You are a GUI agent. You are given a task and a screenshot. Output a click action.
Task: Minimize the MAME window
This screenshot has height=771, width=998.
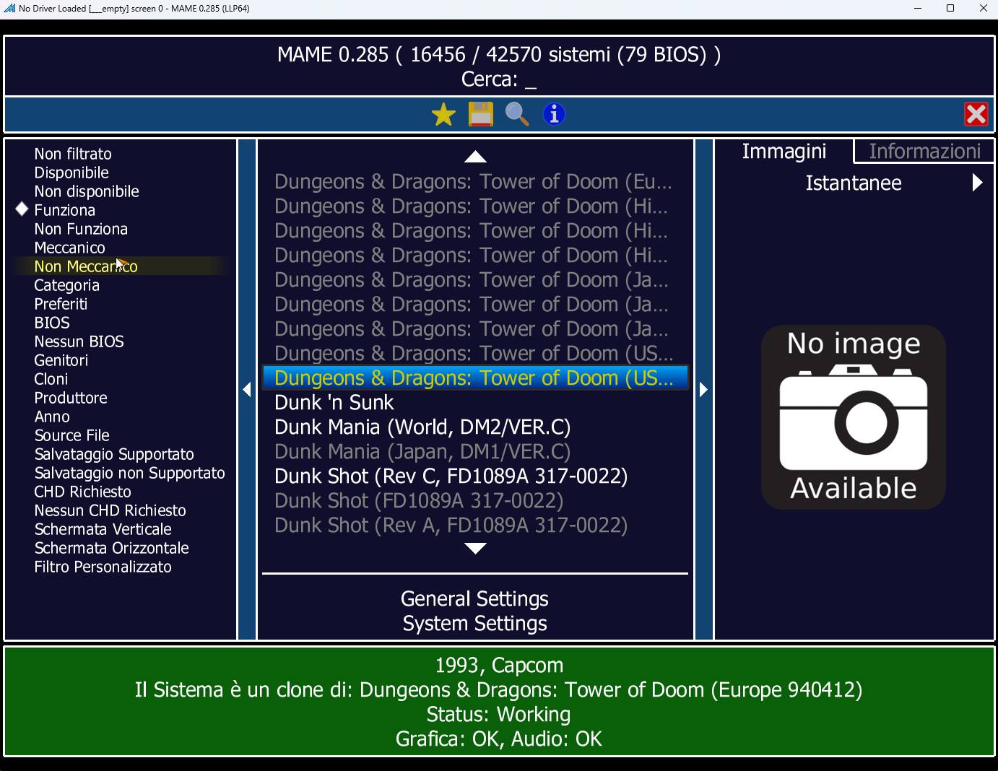point(918,9)
